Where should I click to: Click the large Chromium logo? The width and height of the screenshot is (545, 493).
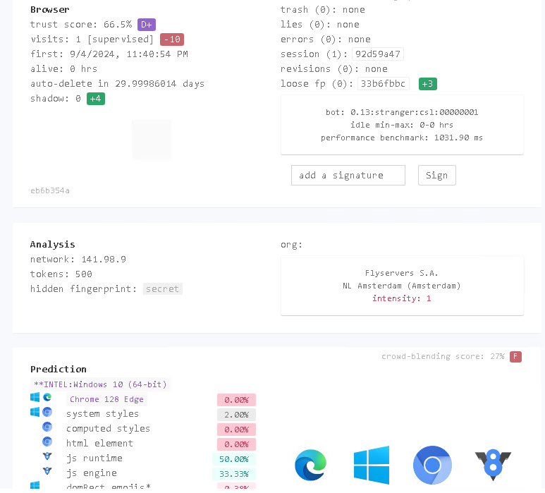[432, 465]
